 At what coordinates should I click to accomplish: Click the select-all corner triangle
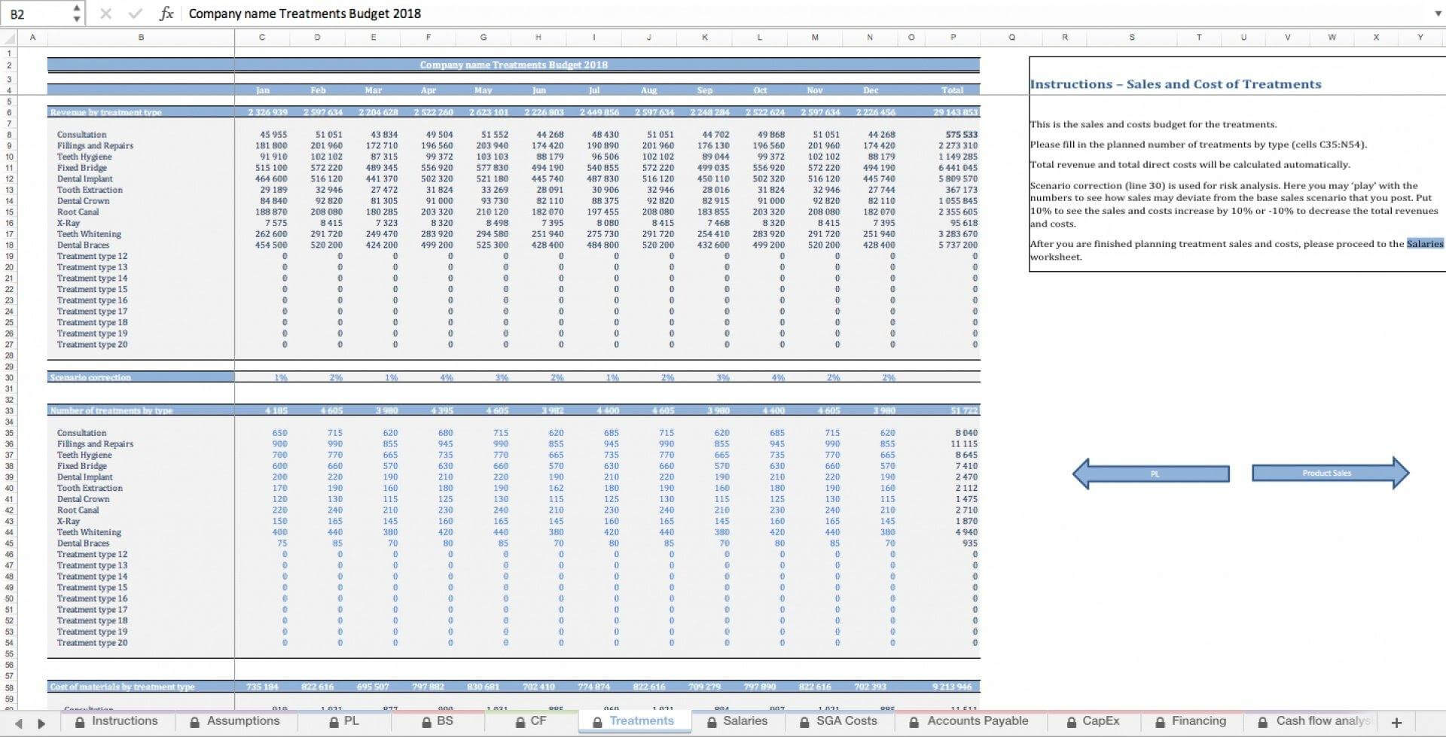pos(8,37)
